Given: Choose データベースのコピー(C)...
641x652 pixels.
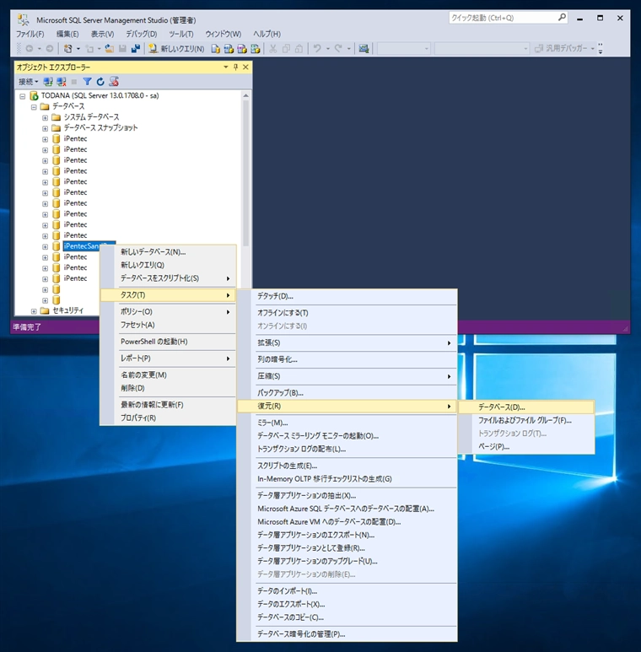Looking at the screenshot, I should [x=347, y=617].
